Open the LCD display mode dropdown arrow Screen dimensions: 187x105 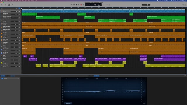[x=101, y=5]
